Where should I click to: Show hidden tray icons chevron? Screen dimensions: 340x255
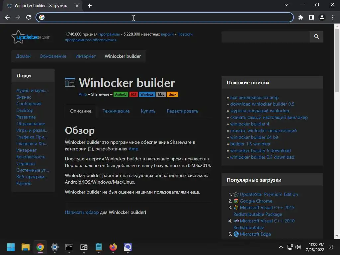coord(281,247)
